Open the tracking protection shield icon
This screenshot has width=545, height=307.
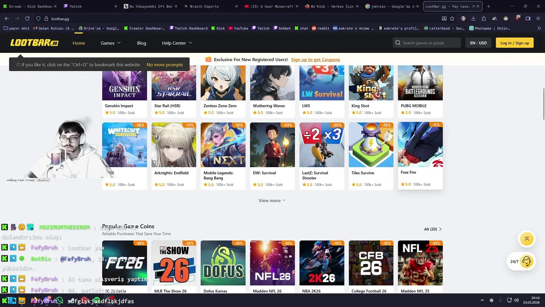click(38, 19)
